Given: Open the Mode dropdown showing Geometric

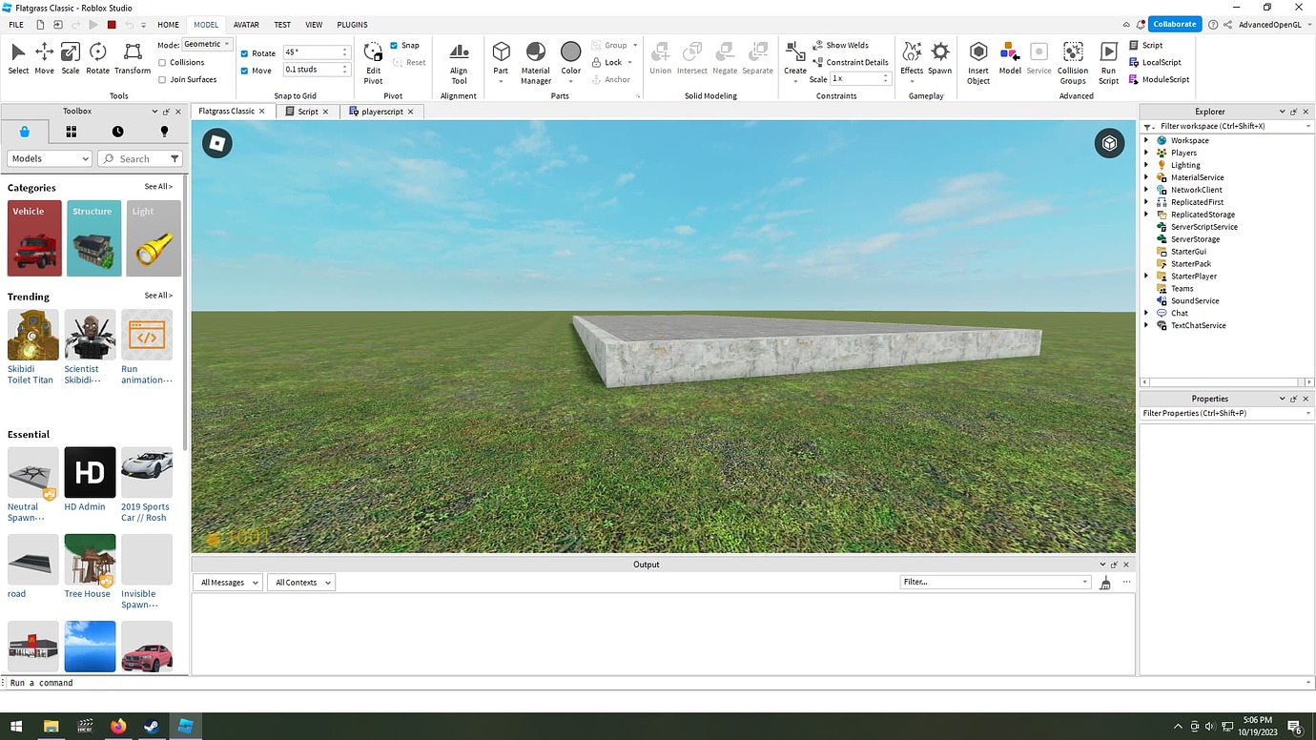Looking at the screenshot, I should tap(207, 43).
